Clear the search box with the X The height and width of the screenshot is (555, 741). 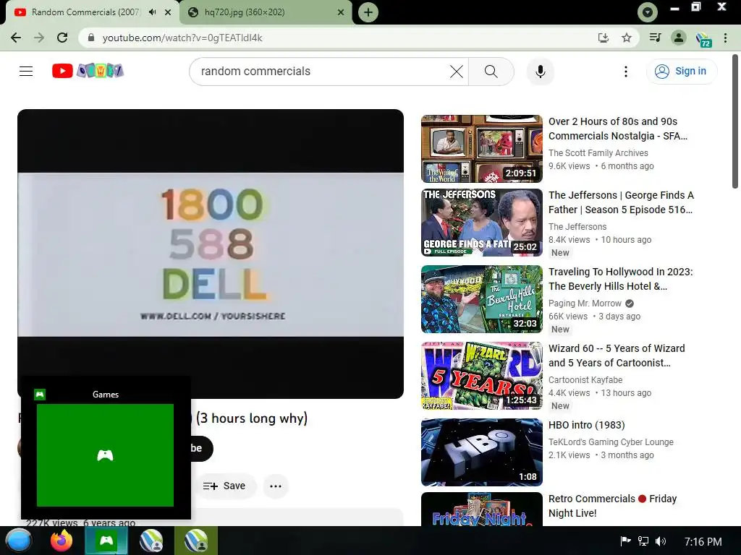click(x=457, y=72)
